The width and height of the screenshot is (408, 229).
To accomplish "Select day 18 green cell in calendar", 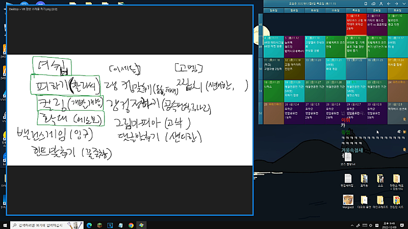I will point(273,91).
